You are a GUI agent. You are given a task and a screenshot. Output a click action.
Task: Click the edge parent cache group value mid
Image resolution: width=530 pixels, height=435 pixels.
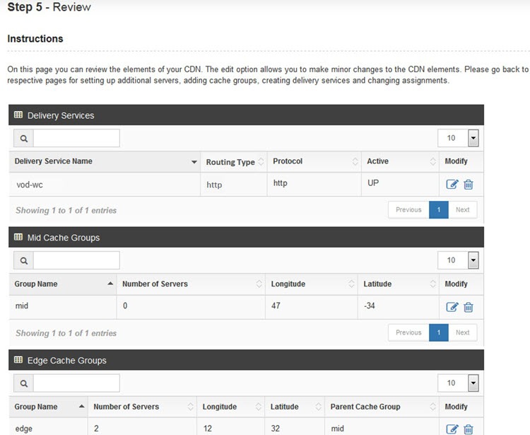[337, 429]
